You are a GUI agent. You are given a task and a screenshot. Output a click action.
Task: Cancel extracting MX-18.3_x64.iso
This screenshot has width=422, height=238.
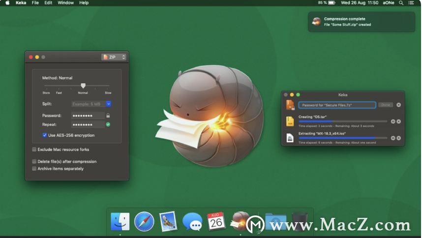click(398, 138)
